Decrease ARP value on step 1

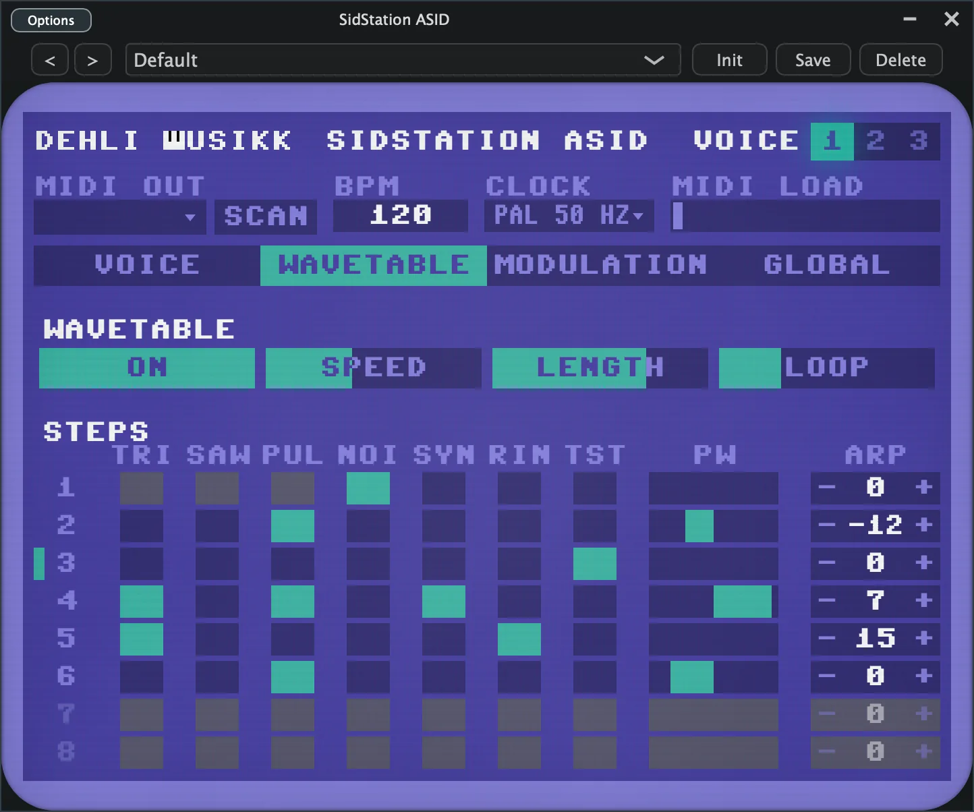pyautogui.click(x=827, y=488)
